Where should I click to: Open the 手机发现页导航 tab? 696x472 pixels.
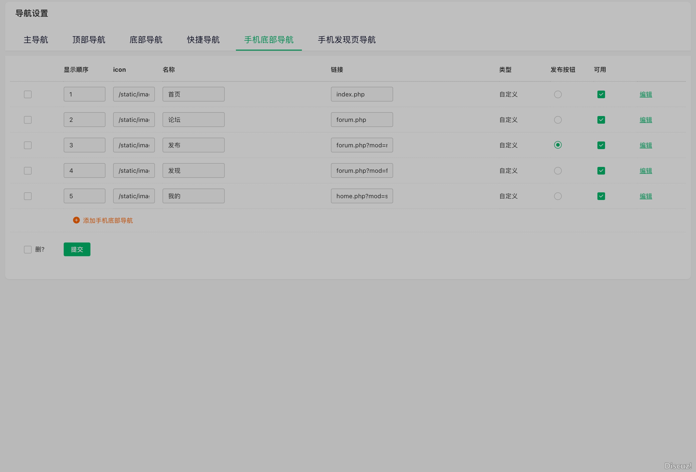(x=346, y=40)
